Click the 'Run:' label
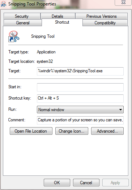 [x=12, y=109]
